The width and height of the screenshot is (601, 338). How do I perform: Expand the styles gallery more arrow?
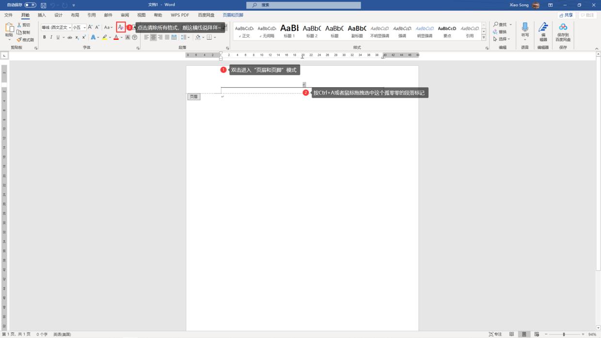pos(483,38)
